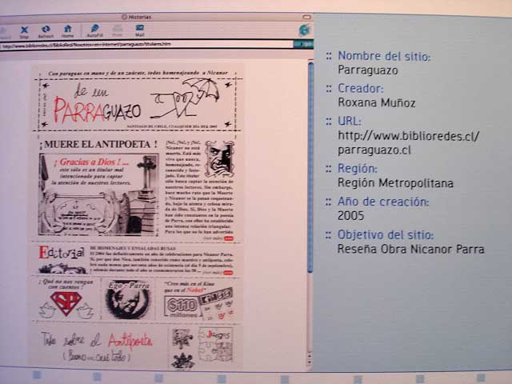Viewport: 512px width, 384px height.
Task: Click the 'URL:' label in info panel
Action: 350,121
